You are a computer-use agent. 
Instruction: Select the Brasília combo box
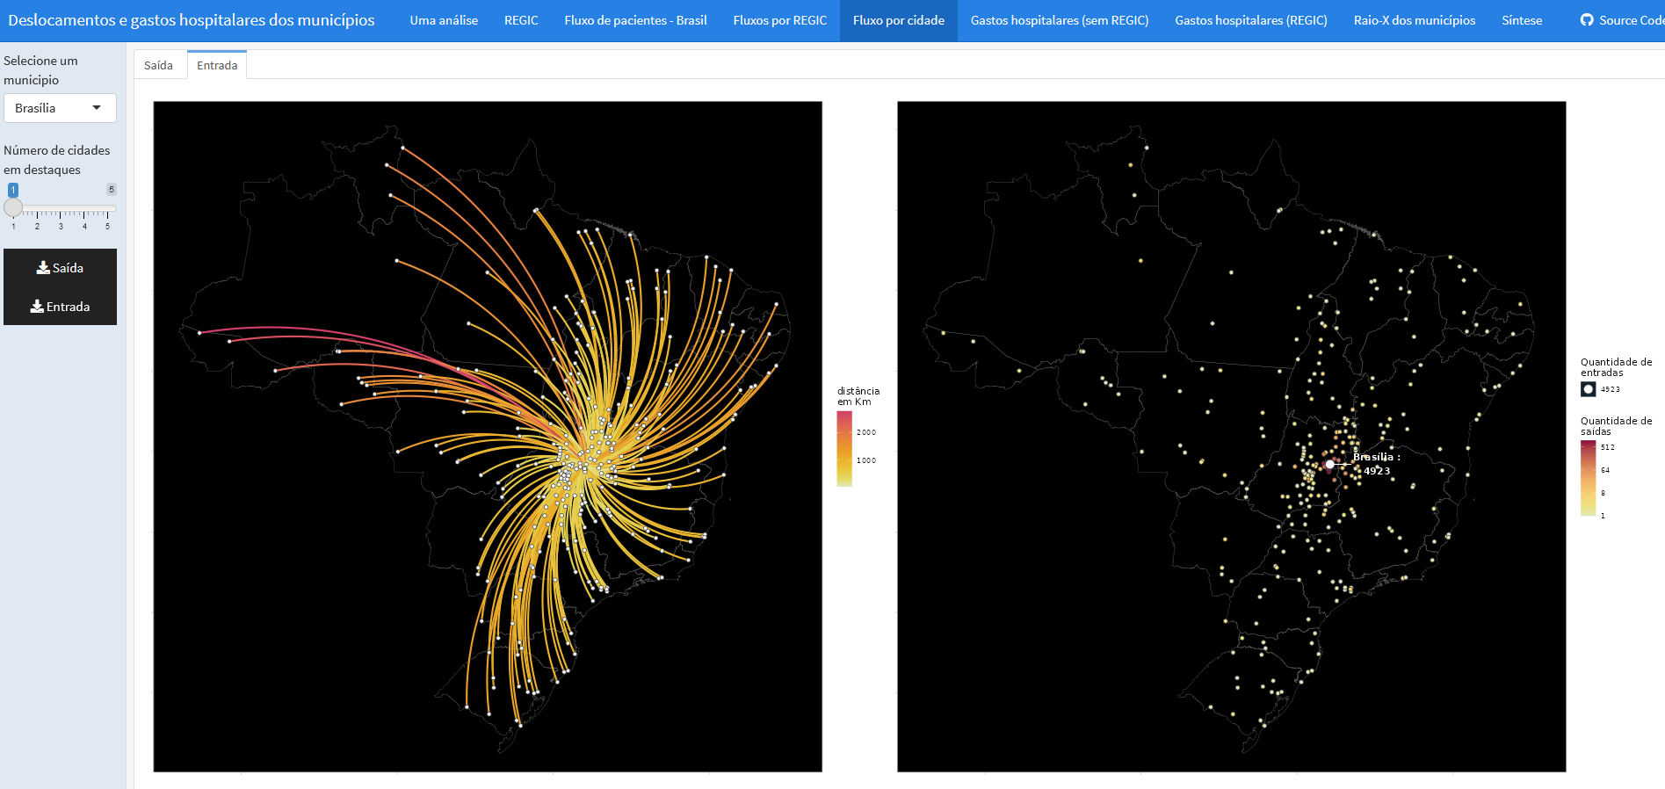pos(60,108)
